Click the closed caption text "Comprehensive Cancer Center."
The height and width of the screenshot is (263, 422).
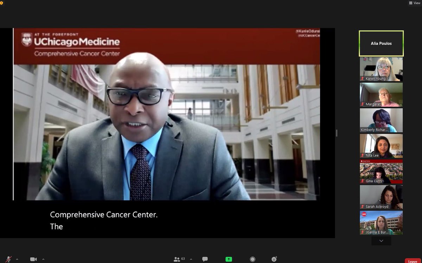coord(104,215)
